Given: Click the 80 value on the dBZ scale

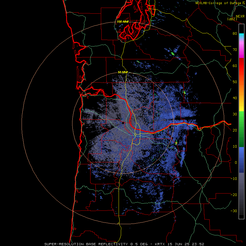Looking at the screenshot, I should [235, 34].
